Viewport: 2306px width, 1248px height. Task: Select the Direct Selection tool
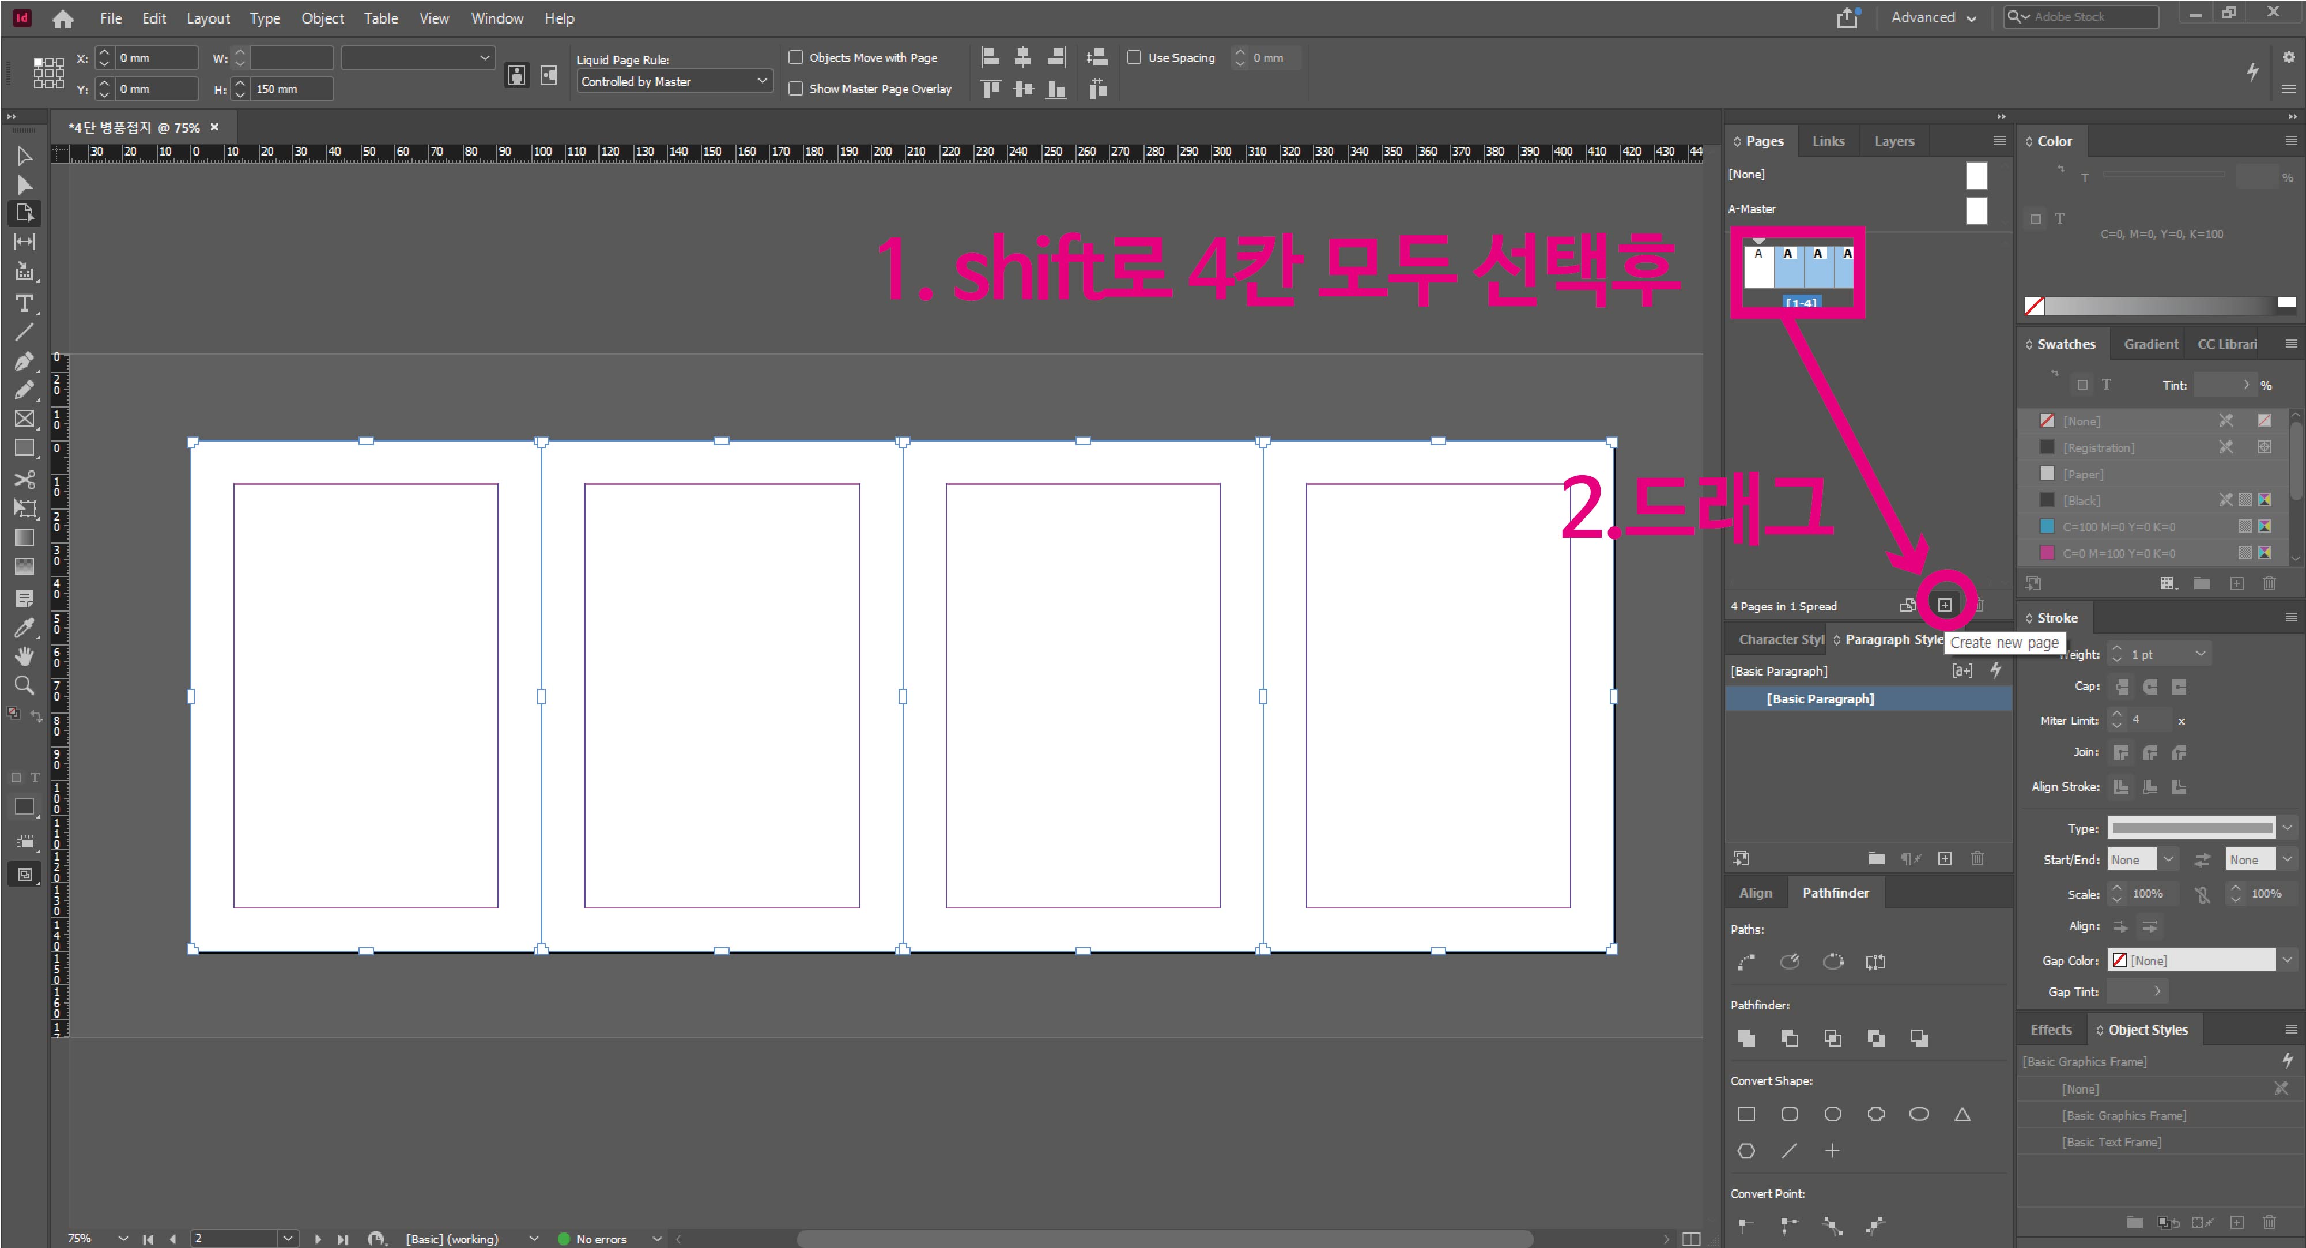(24, 184)
